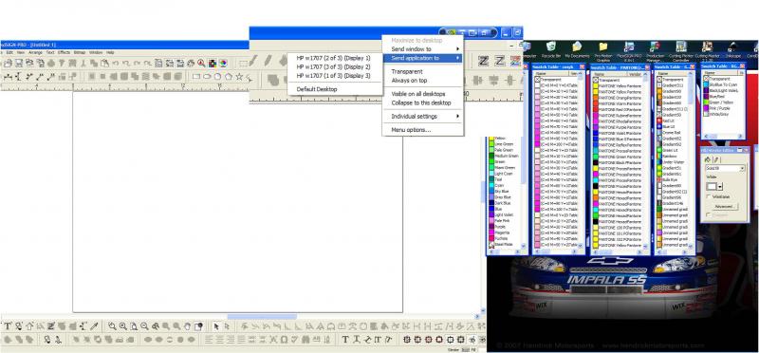Image resolution: width=759 pixels, height=353 pixels.
Task: Toggle the Always on top option
Action: pyautogui.click(x=409, y=81)
